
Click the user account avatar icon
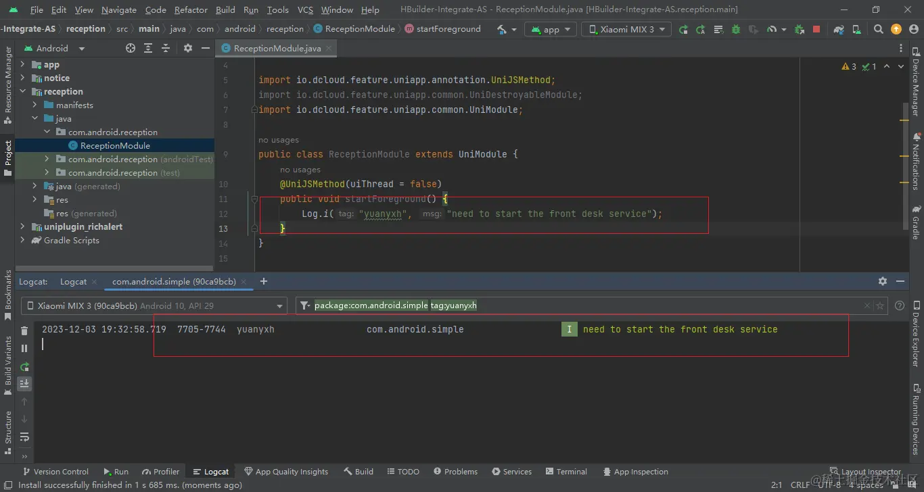(913, 29)
